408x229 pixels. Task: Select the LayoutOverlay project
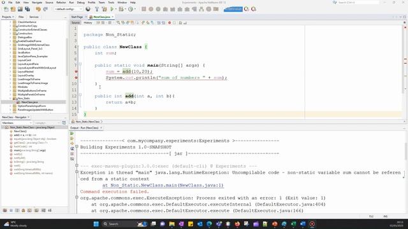point(25,75)
